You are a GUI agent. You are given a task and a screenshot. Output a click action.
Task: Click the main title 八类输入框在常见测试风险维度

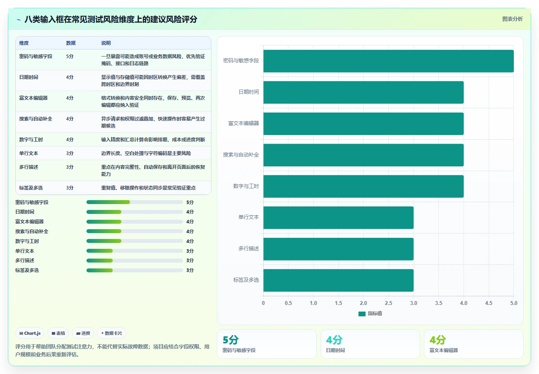click(111, 20)
